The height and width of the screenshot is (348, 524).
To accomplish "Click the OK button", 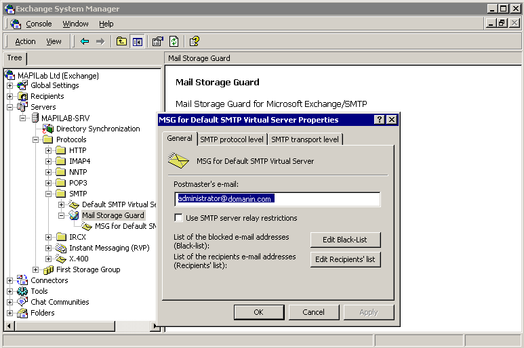I will tap(259, 312).
